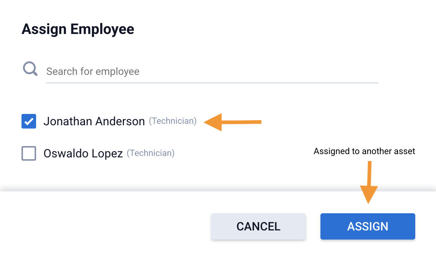
Task: Select the Oswaldo Lopez name label
Action: [83, 153]
